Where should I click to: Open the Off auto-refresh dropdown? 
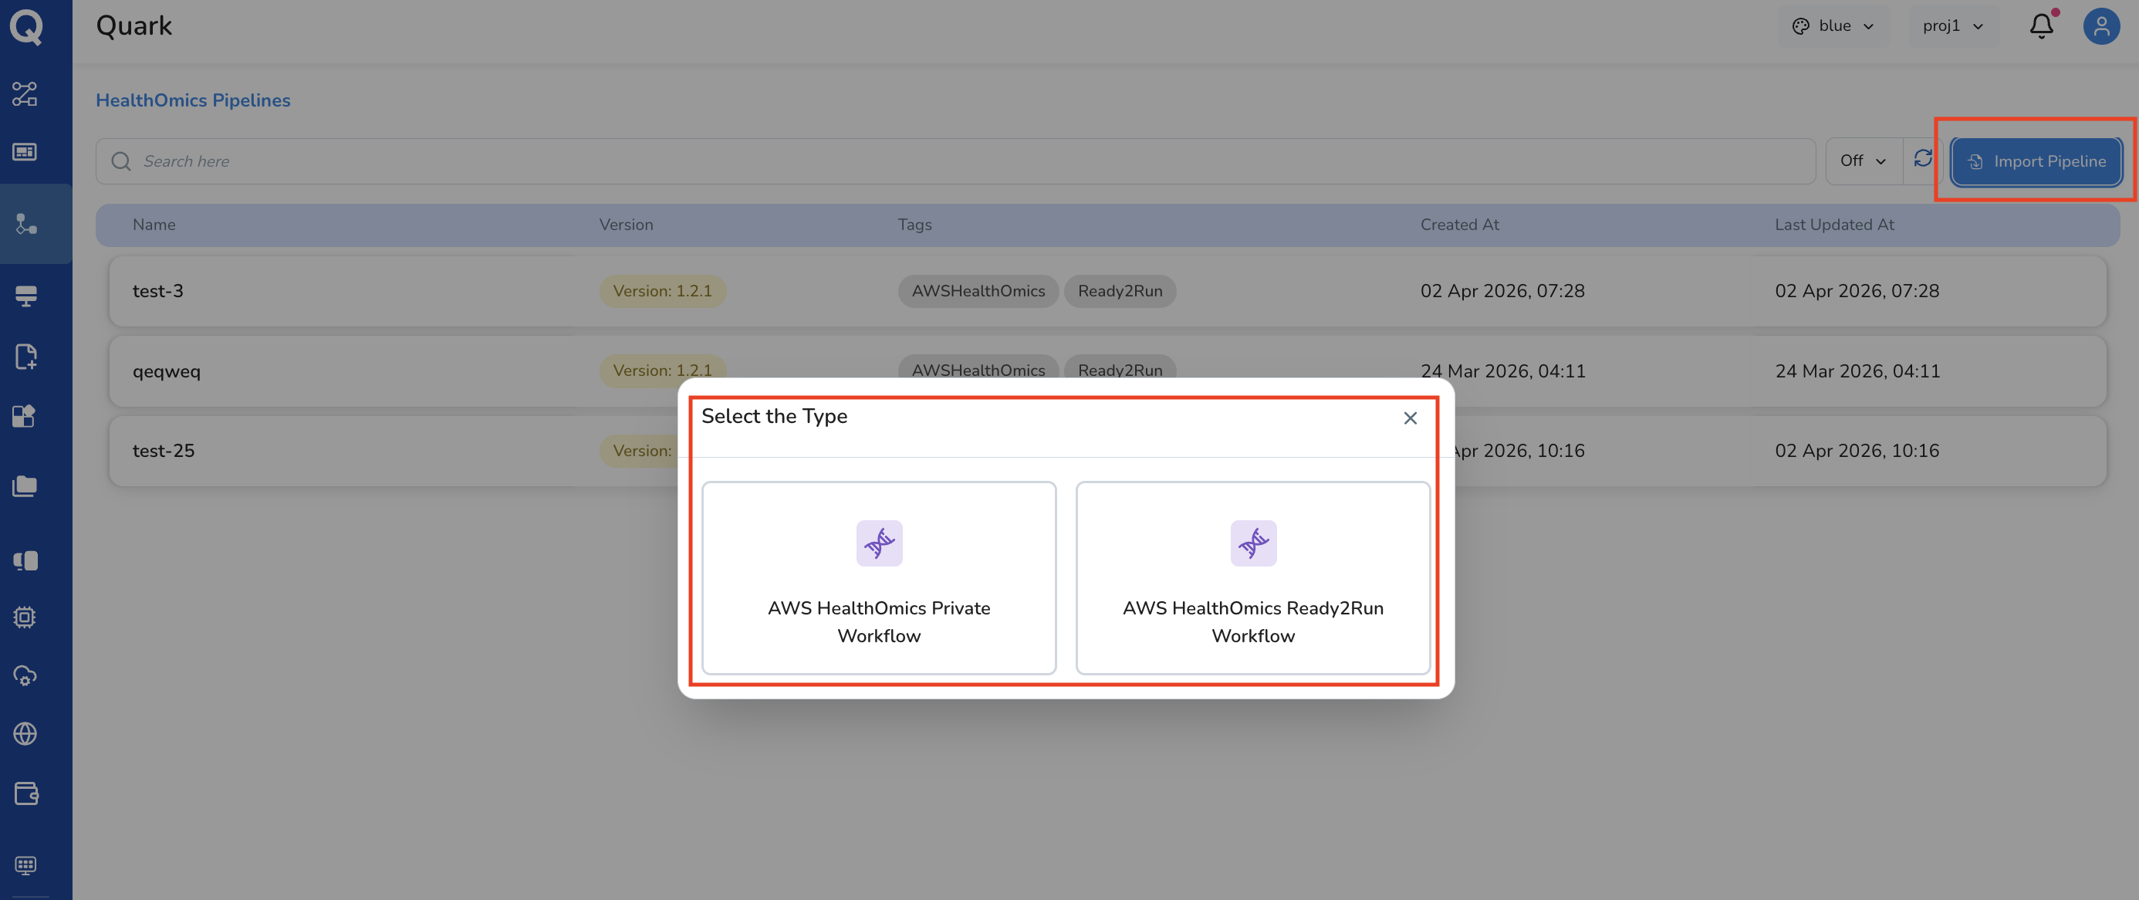[1864, 161]
